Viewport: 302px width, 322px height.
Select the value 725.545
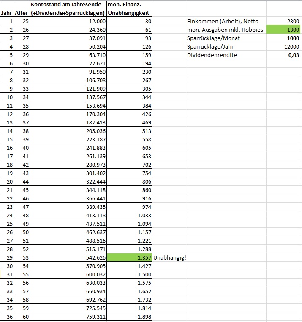(68, 308)
